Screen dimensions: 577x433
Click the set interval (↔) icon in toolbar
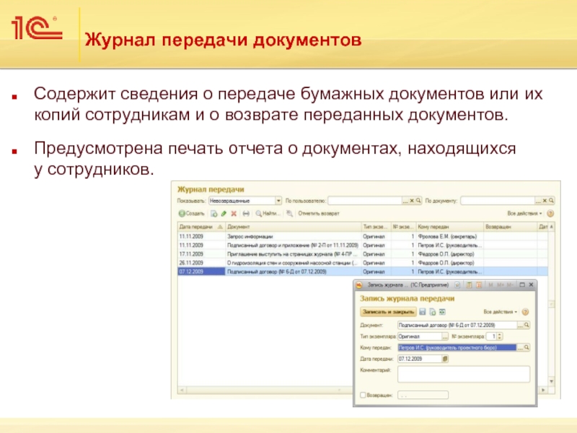(x=246, y=214)
